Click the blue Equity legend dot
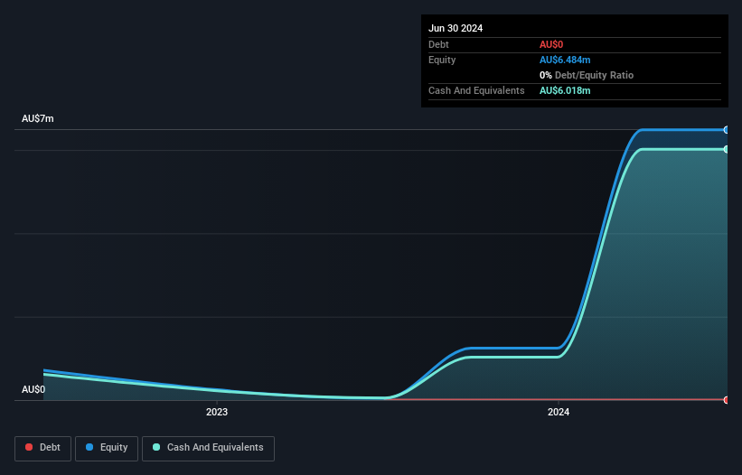The width and height of the screenshot is (742, 475). (x=89, y=447)
